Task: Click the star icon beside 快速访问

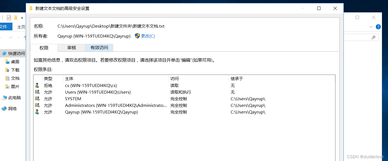Action: tap(4, 53)
